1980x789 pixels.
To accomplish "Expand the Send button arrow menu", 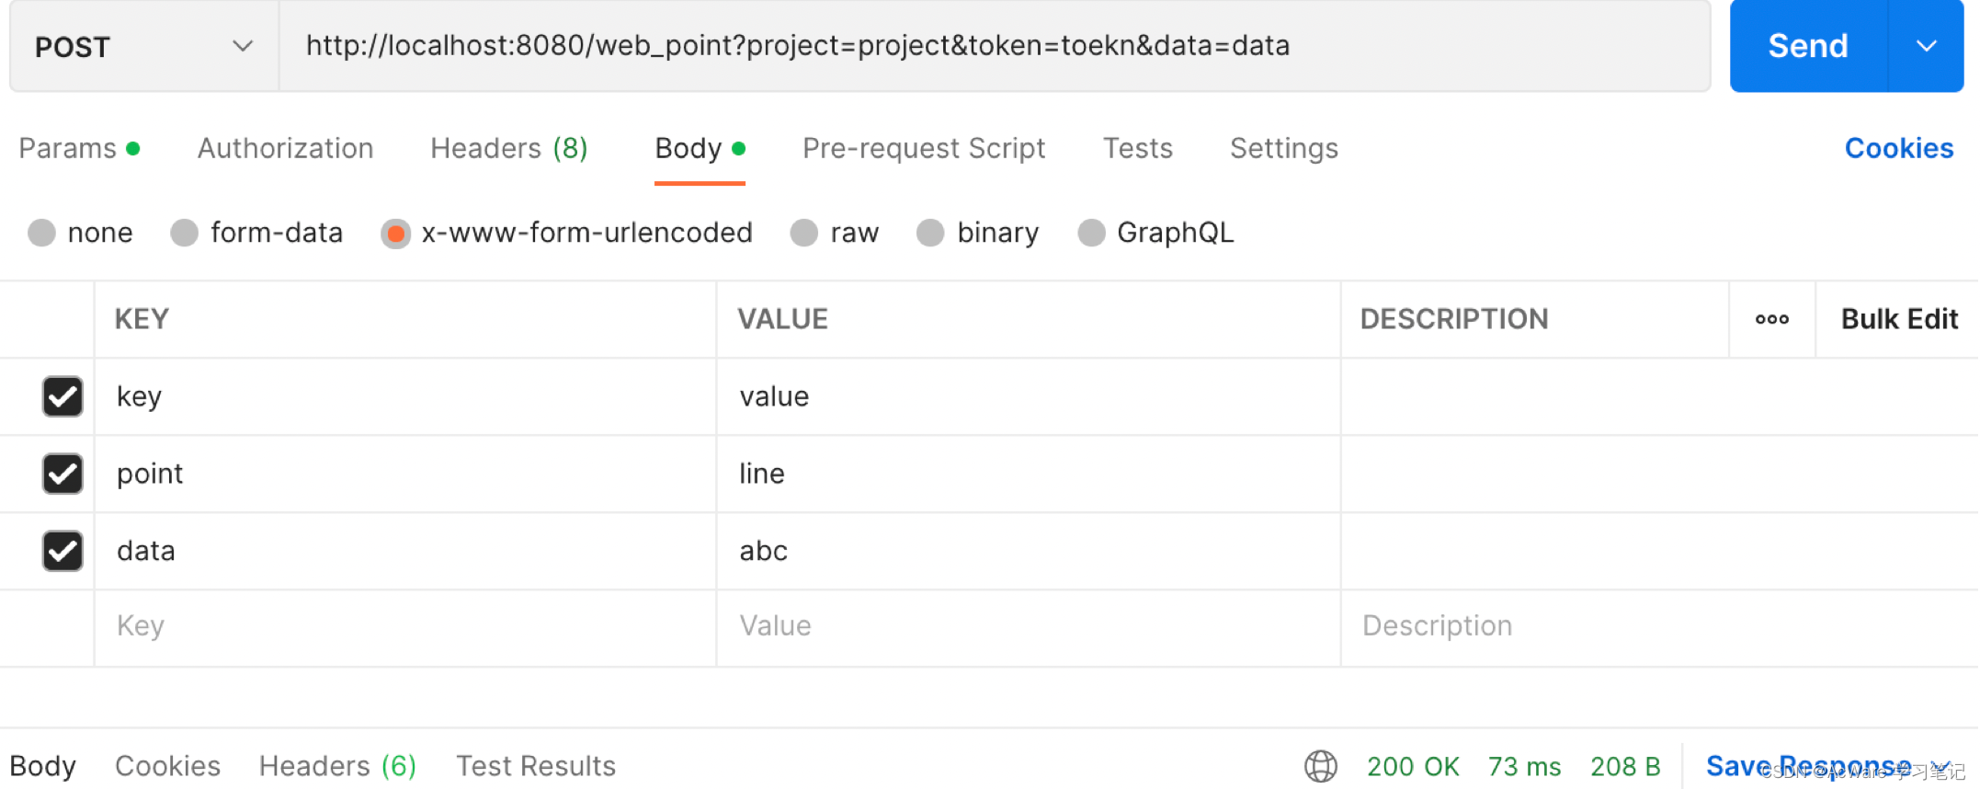I will point(1926,46).
